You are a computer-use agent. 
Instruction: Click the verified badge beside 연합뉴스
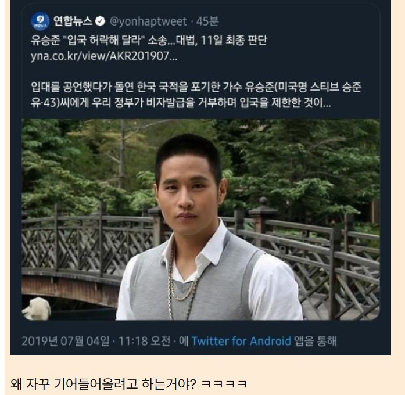point(100,21)
